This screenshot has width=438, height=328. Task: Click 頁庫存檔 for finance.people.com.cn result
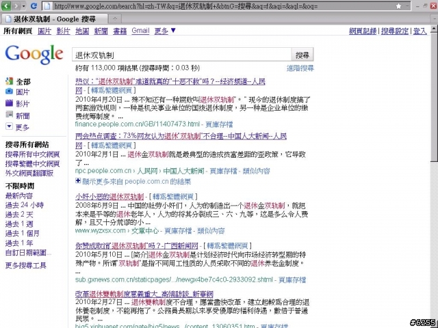point(219,124)
